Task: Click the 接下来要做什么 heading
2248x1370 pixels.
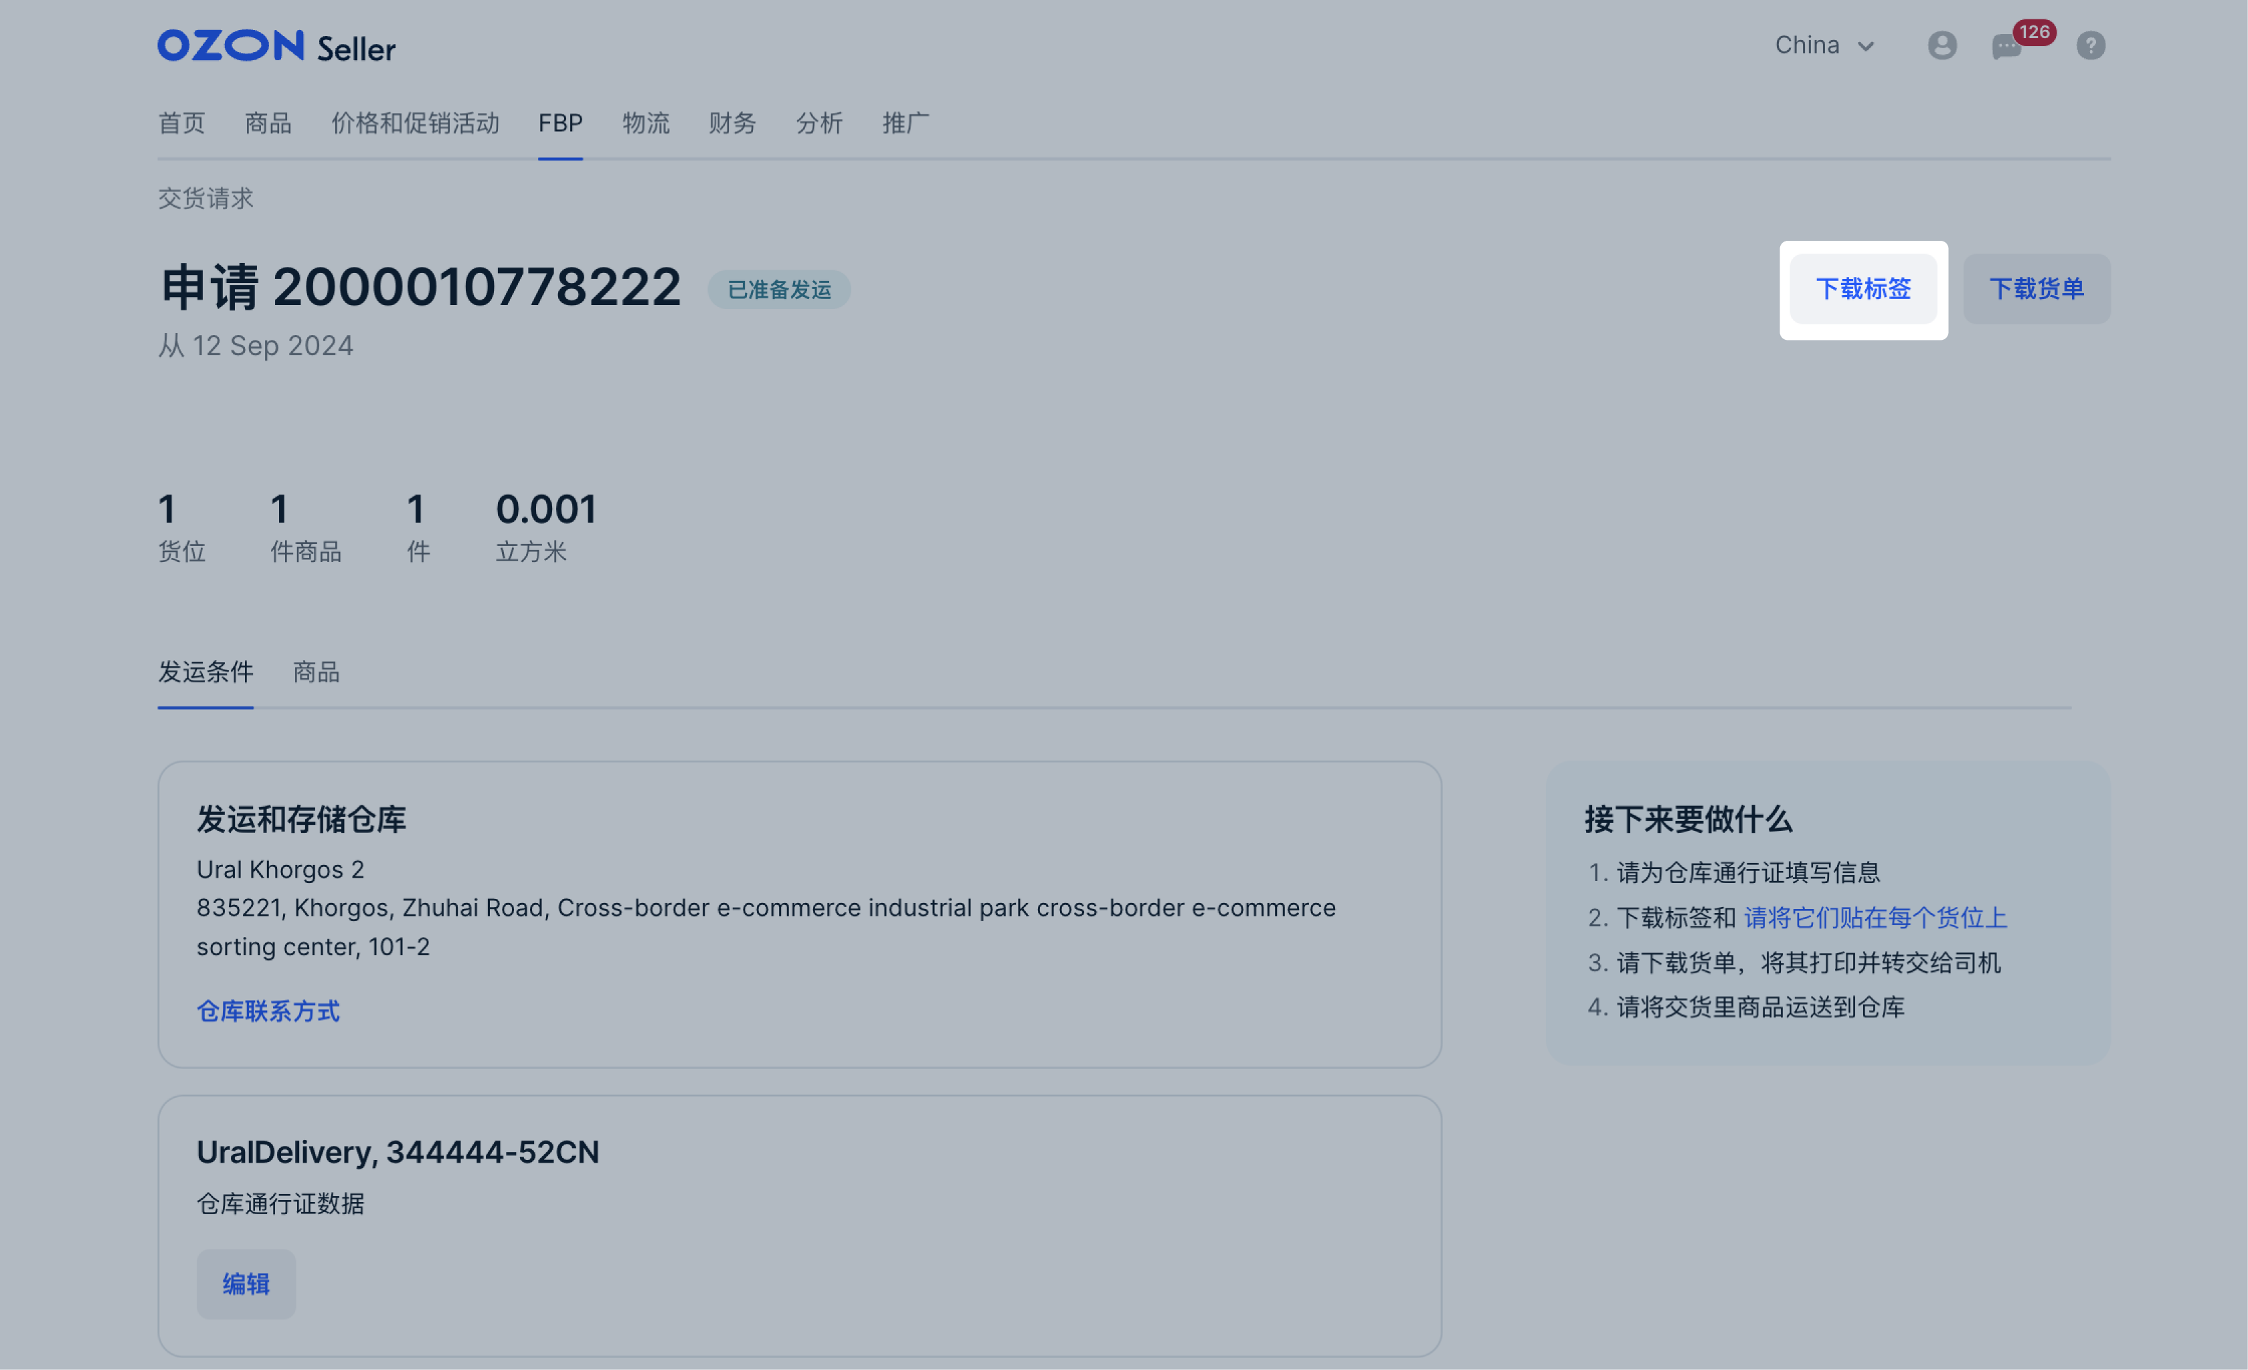Action: click(1688, 819)
